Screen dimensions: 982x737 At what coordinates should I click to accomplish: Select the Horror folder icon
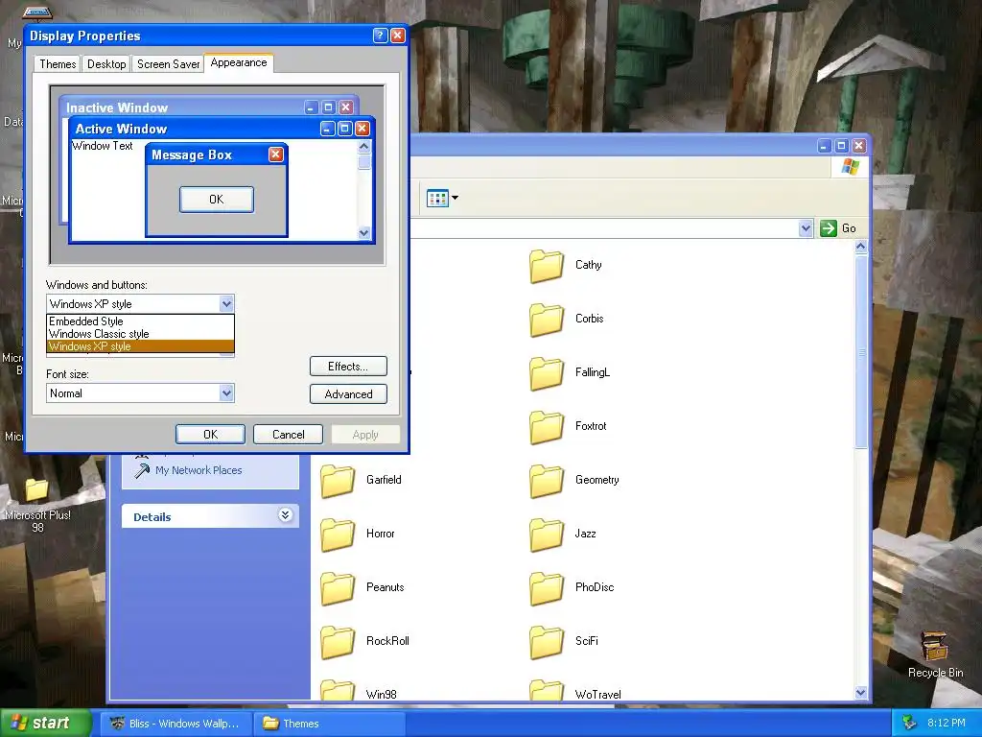point(338,535)
